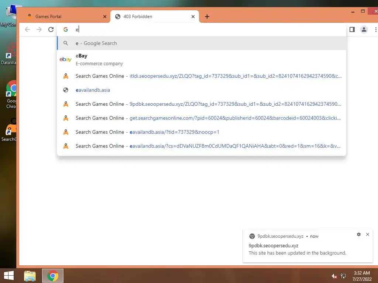Click globe icon beside eavailandb.asia
The image size is (378, 283).
(66, 90)
